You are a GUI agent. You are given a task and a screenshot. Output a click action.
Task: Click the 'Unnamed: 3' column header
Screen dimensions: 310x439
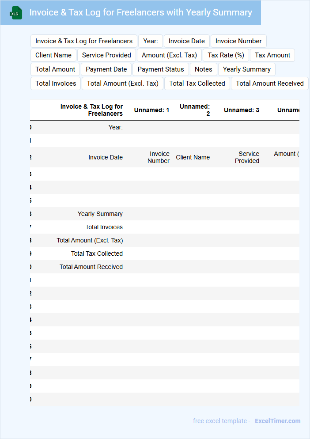click(x=242, y=110)
